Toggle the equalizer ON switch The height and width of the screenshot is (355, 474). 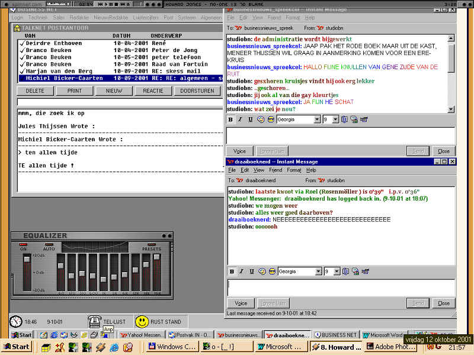[x=24, y=244]
